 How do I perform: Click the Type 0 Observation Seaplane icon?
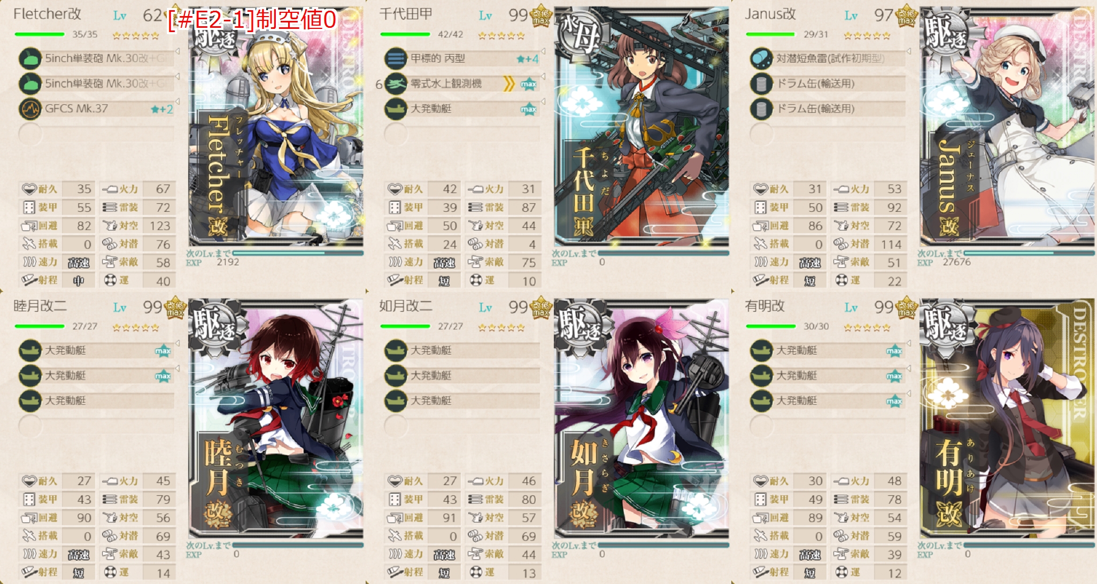[396, 84]
